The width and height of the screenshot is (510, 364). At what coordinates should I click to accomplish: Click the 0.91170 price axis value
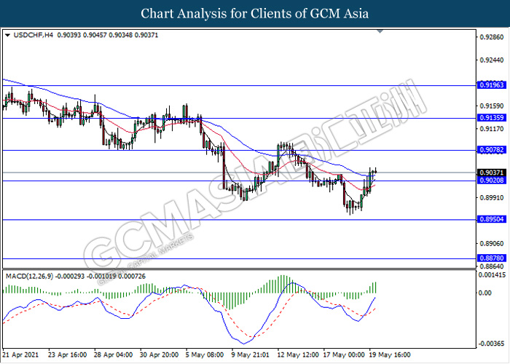(x=492, y=129)
